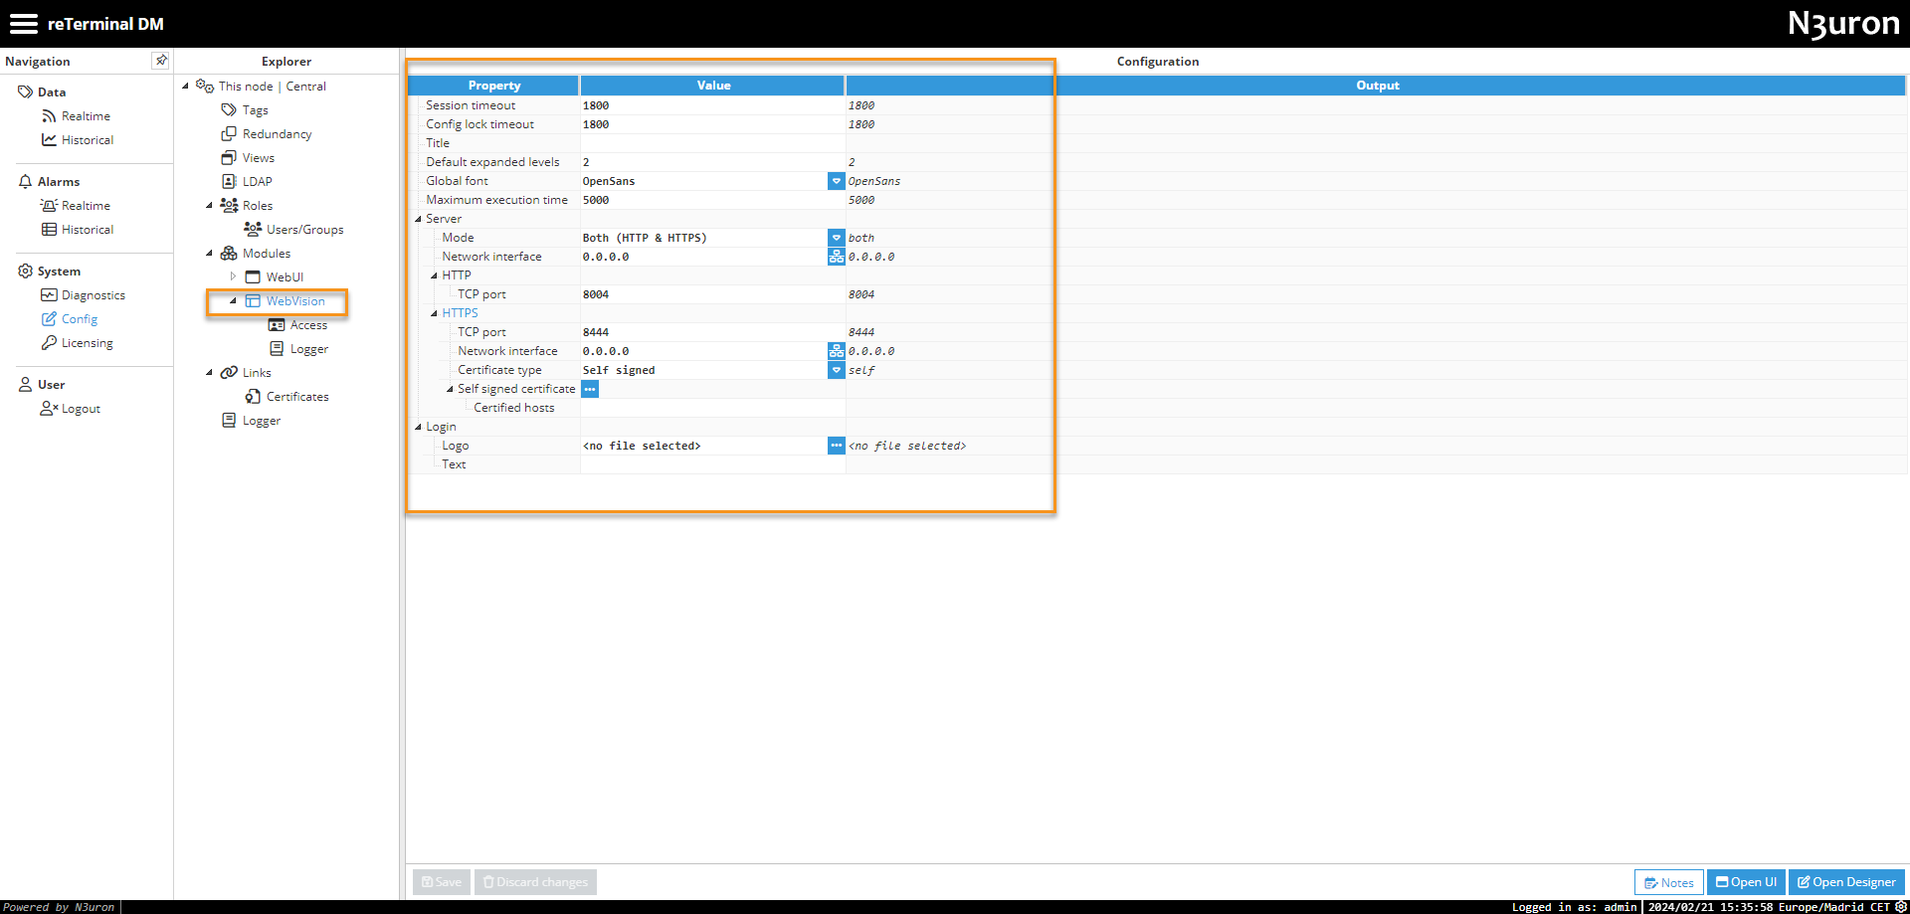Open Server Mode dropdown
This screenshot has height=914, width=1910.
click(836, 238)
